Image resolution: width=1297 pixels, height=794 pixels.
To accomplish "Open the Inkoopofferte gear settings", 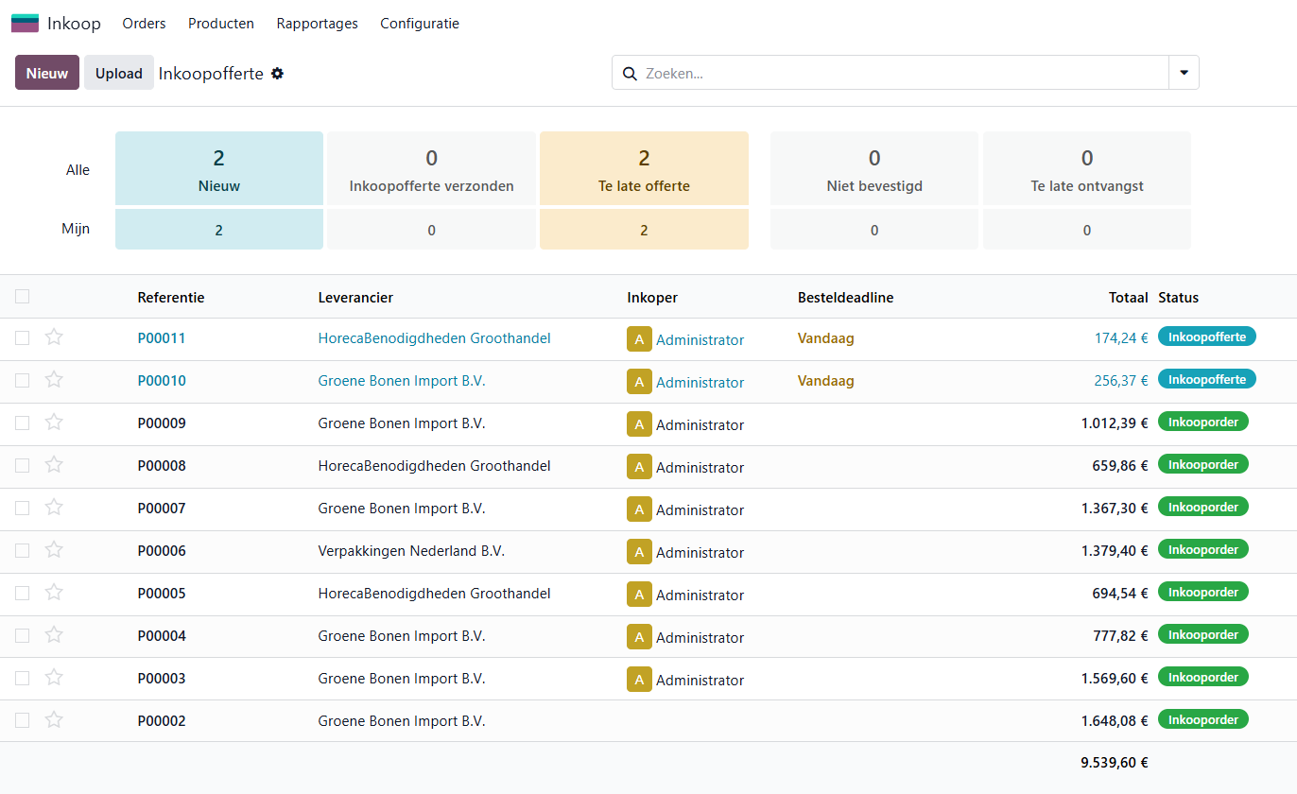I will tap(277, 73).
